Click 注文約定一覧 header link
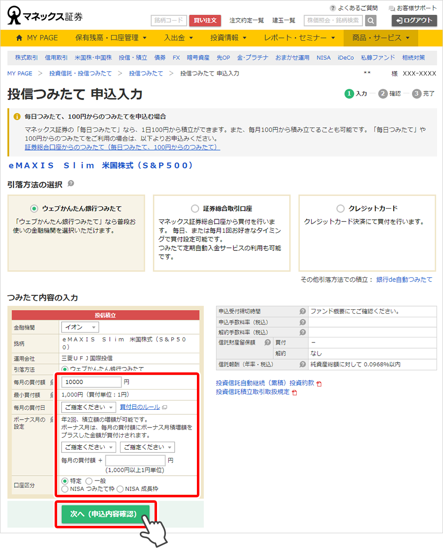This screenshot has height=548, width=443. click(247, 21)
